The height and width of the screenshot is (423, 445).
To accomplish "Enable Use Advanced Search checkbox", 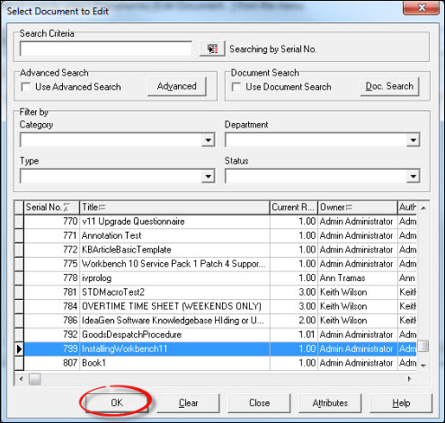I will pyautogui.click(x=26, y=87).
